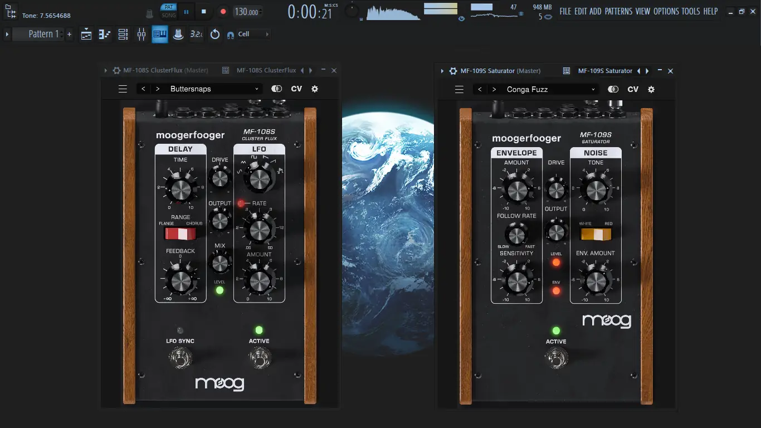Open the Buttersnaps preset dropdown
761x428 pixels.
coord(214,89)
